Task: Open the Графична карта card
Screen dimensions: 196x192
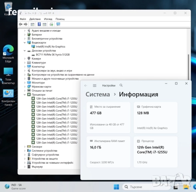Action: [156, 118]
